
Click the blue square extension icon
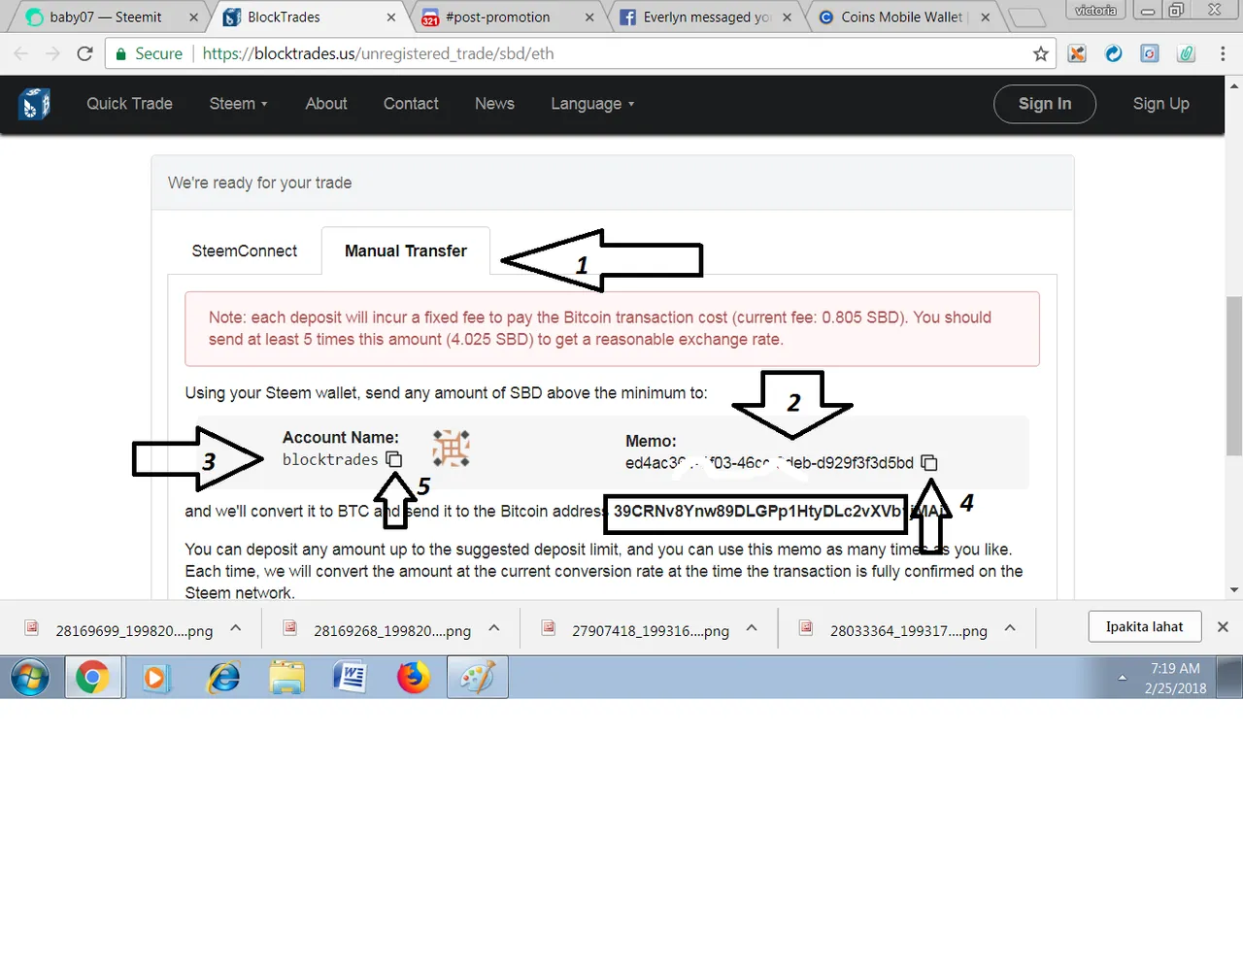click(1150, 53)
